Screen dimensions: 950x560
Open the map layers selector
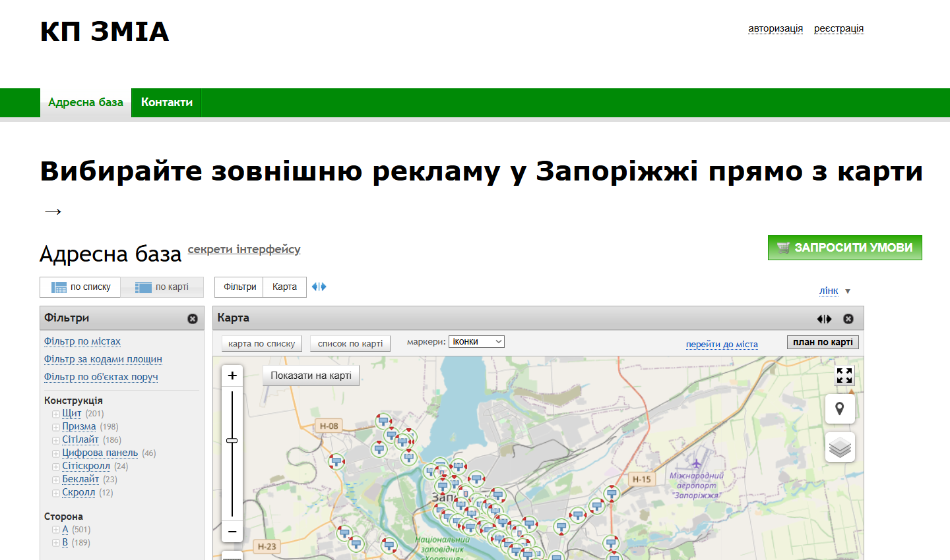click(x=840, y=447)
